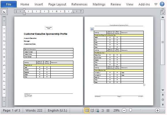Toggle the ruler view icon above scrollbar
The image size is (167, 115).
tap(163, 12)
